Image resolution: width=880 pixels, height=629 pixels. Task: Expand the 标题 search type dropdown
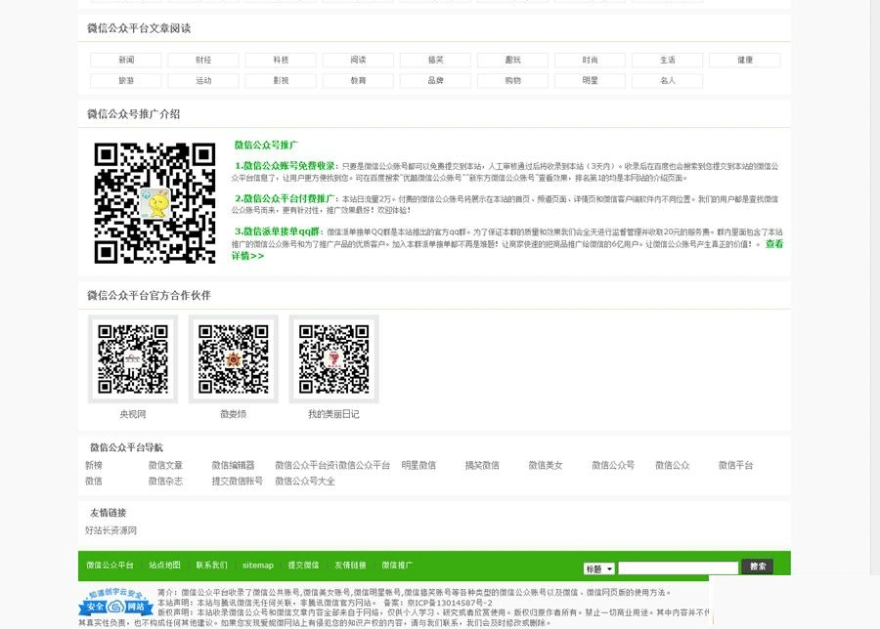(598, 568)
